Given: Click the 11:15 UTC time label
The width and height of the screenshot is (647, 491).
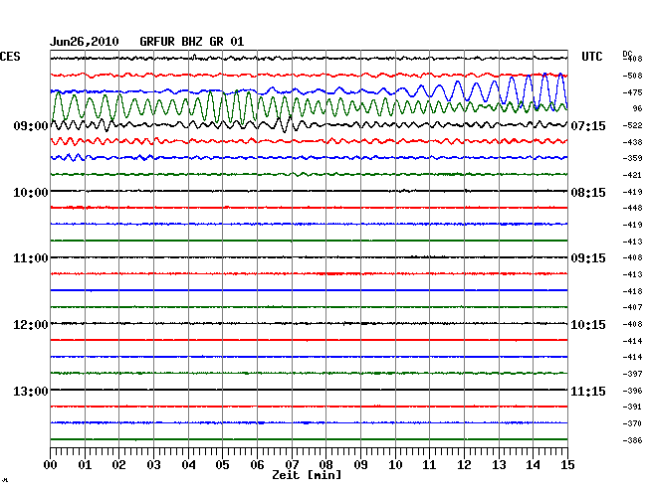Looking at the screenshot, I should (588, 391).
